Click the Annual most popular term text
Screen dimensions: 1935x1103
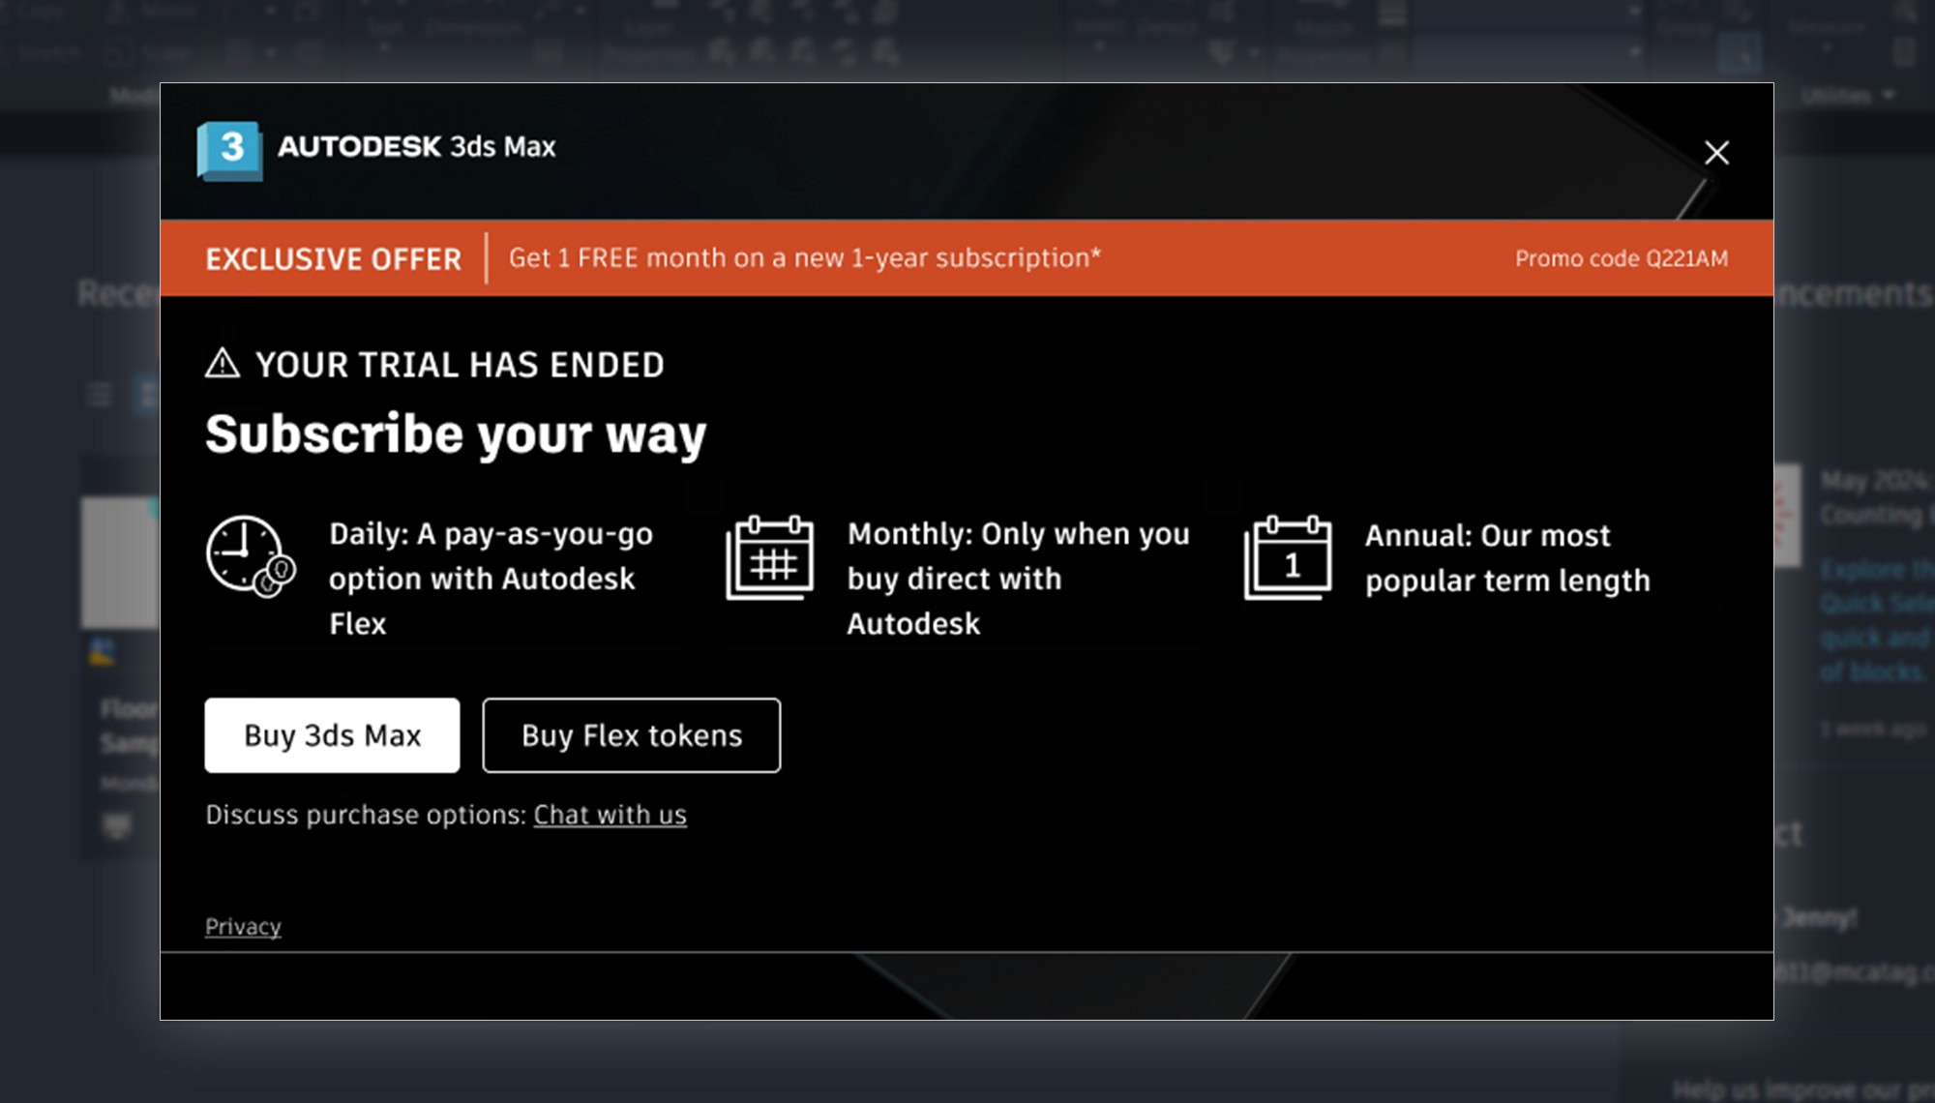1507,557
